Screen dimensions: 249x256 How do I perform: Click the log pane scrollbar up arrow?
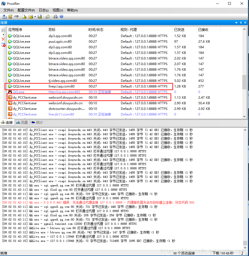click(x=245, y=130)
